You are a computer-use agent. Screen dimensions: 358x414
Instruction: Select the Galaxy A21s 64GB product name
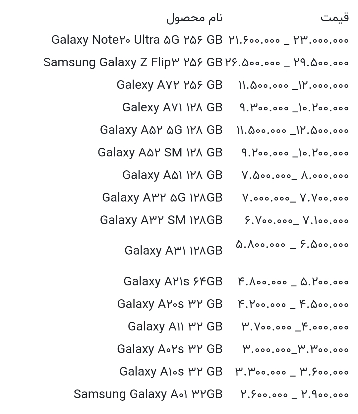tap(173, 281)
